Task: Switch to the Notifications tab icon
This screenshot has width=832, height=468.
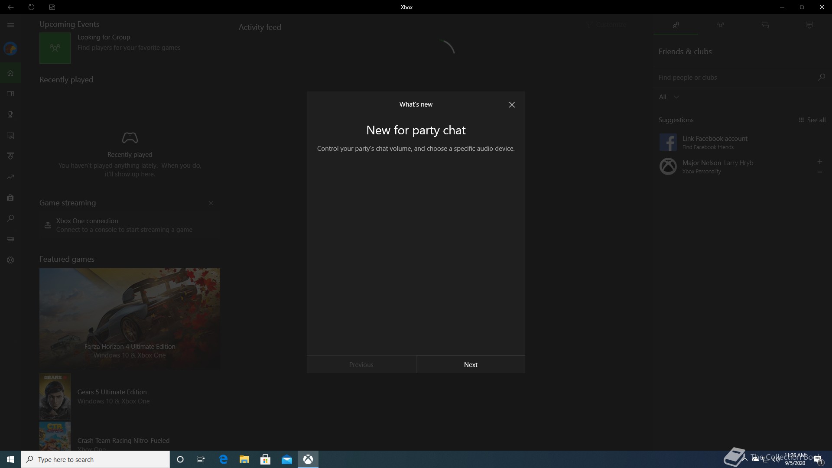Action: coord(809,25)
